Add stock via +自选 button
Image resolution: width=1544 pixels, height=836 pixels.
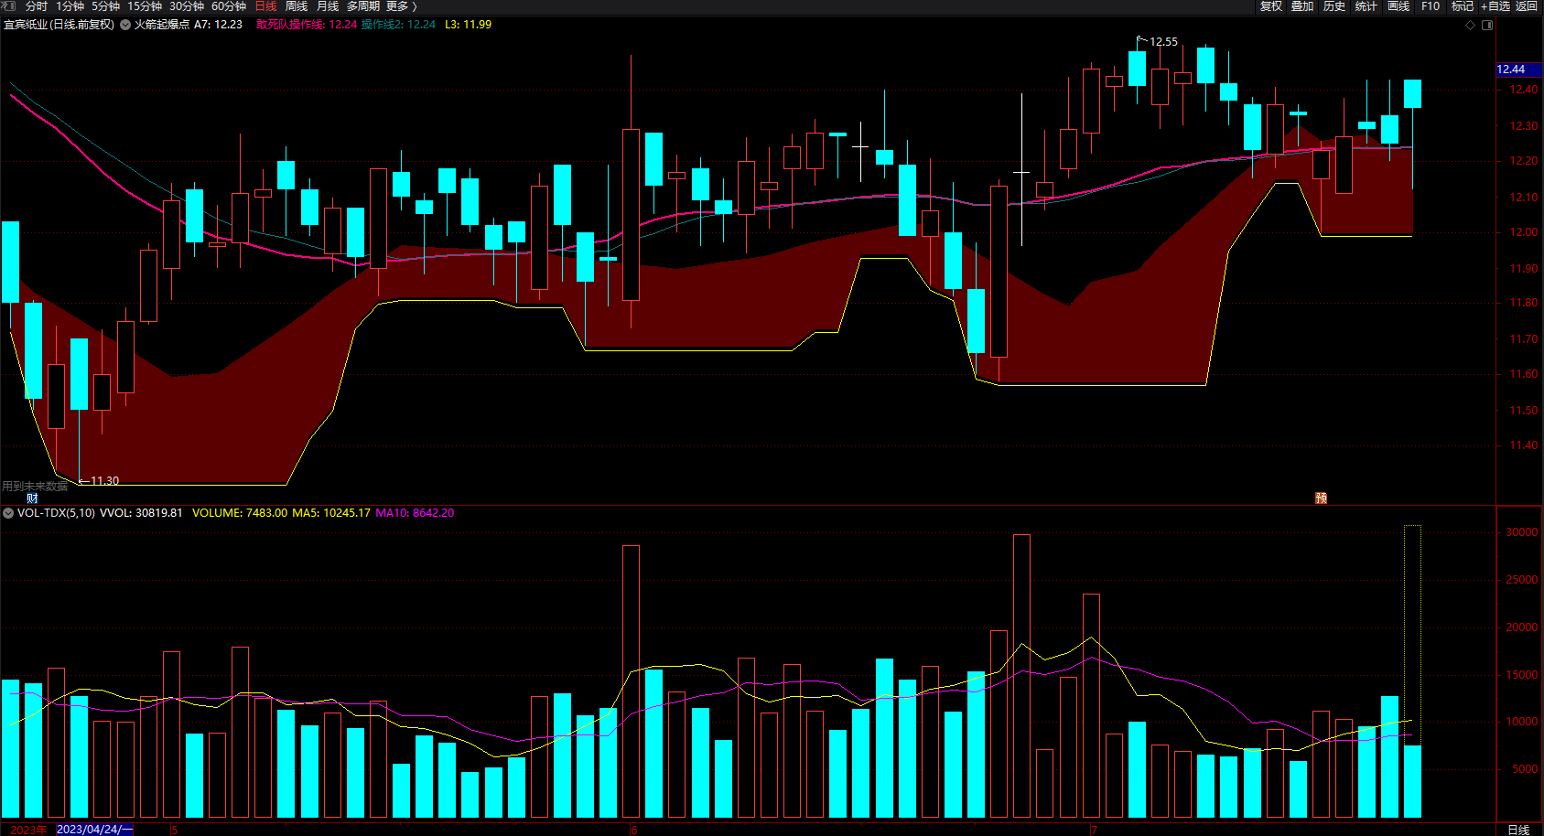pyautogui.click(x=1495, y=6)
